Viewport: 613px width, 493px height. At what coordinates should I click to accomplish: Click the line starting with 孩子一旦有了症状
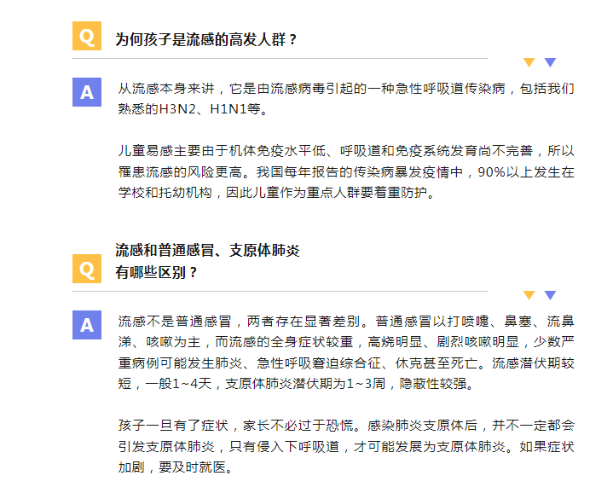346,426
